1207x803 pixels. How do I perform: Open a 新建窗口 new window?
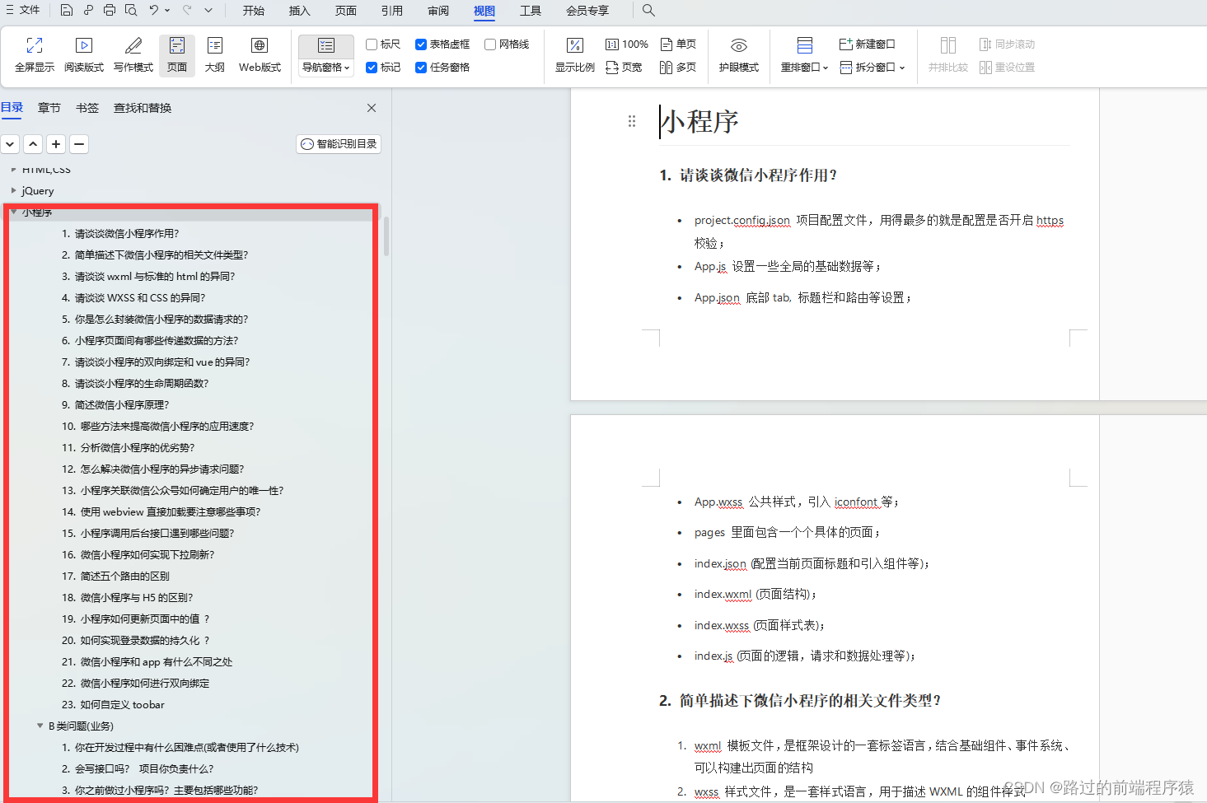click(x=867, y=44)
